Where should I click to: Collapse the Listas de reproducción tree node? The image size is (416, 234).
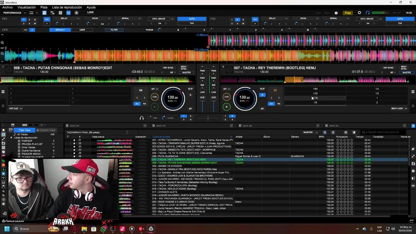click(11, 138)
